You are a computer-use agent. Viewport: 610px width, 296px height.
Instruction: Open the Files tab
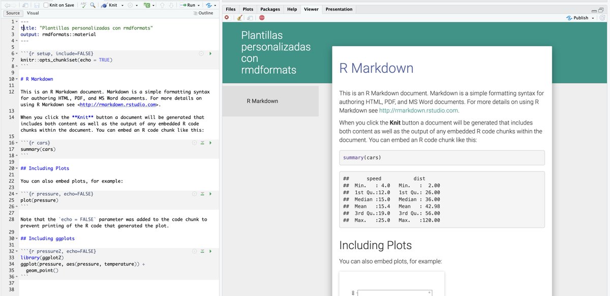click(x=230, y=9)
